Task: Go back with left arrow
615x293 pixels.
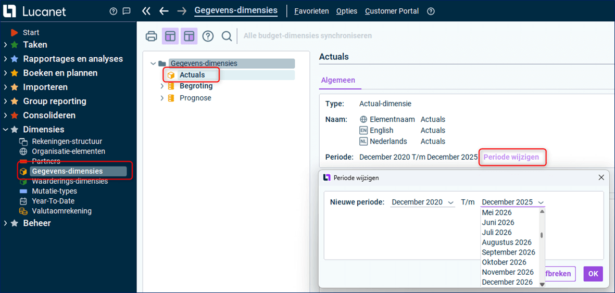Action: (164, 11)
